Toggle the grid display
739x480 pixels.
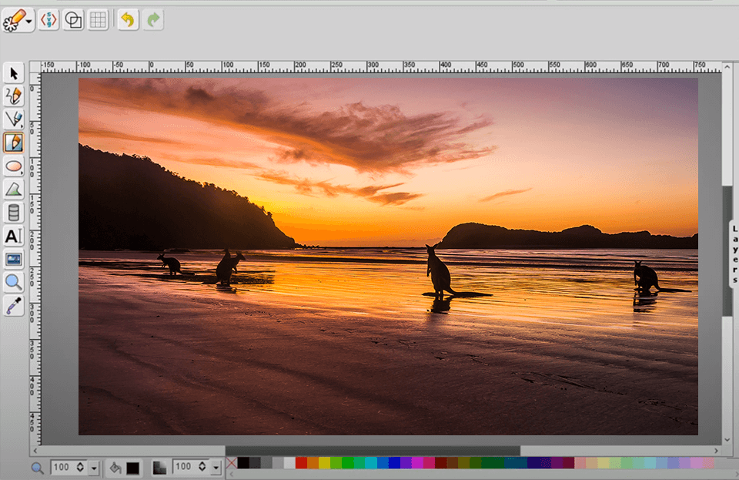[x=98, y=21]
